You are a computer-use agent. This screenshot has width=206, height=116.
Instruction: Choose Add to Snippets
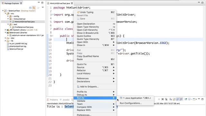95,87
